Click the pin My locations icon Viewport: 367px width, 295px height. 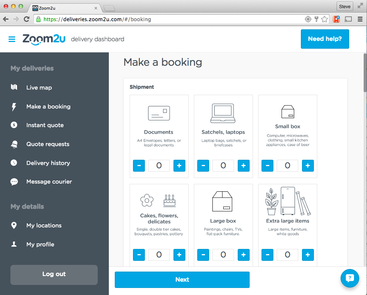pos(14,225)
